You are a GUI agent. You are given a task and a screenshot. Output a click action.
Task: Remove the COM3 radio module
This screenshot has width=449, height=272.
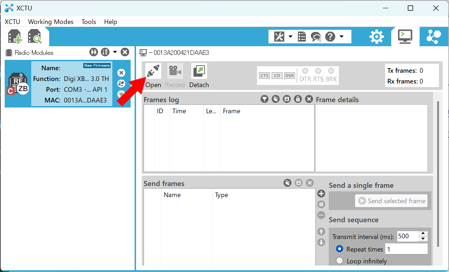pyautogui.click(x=121, y=73)
